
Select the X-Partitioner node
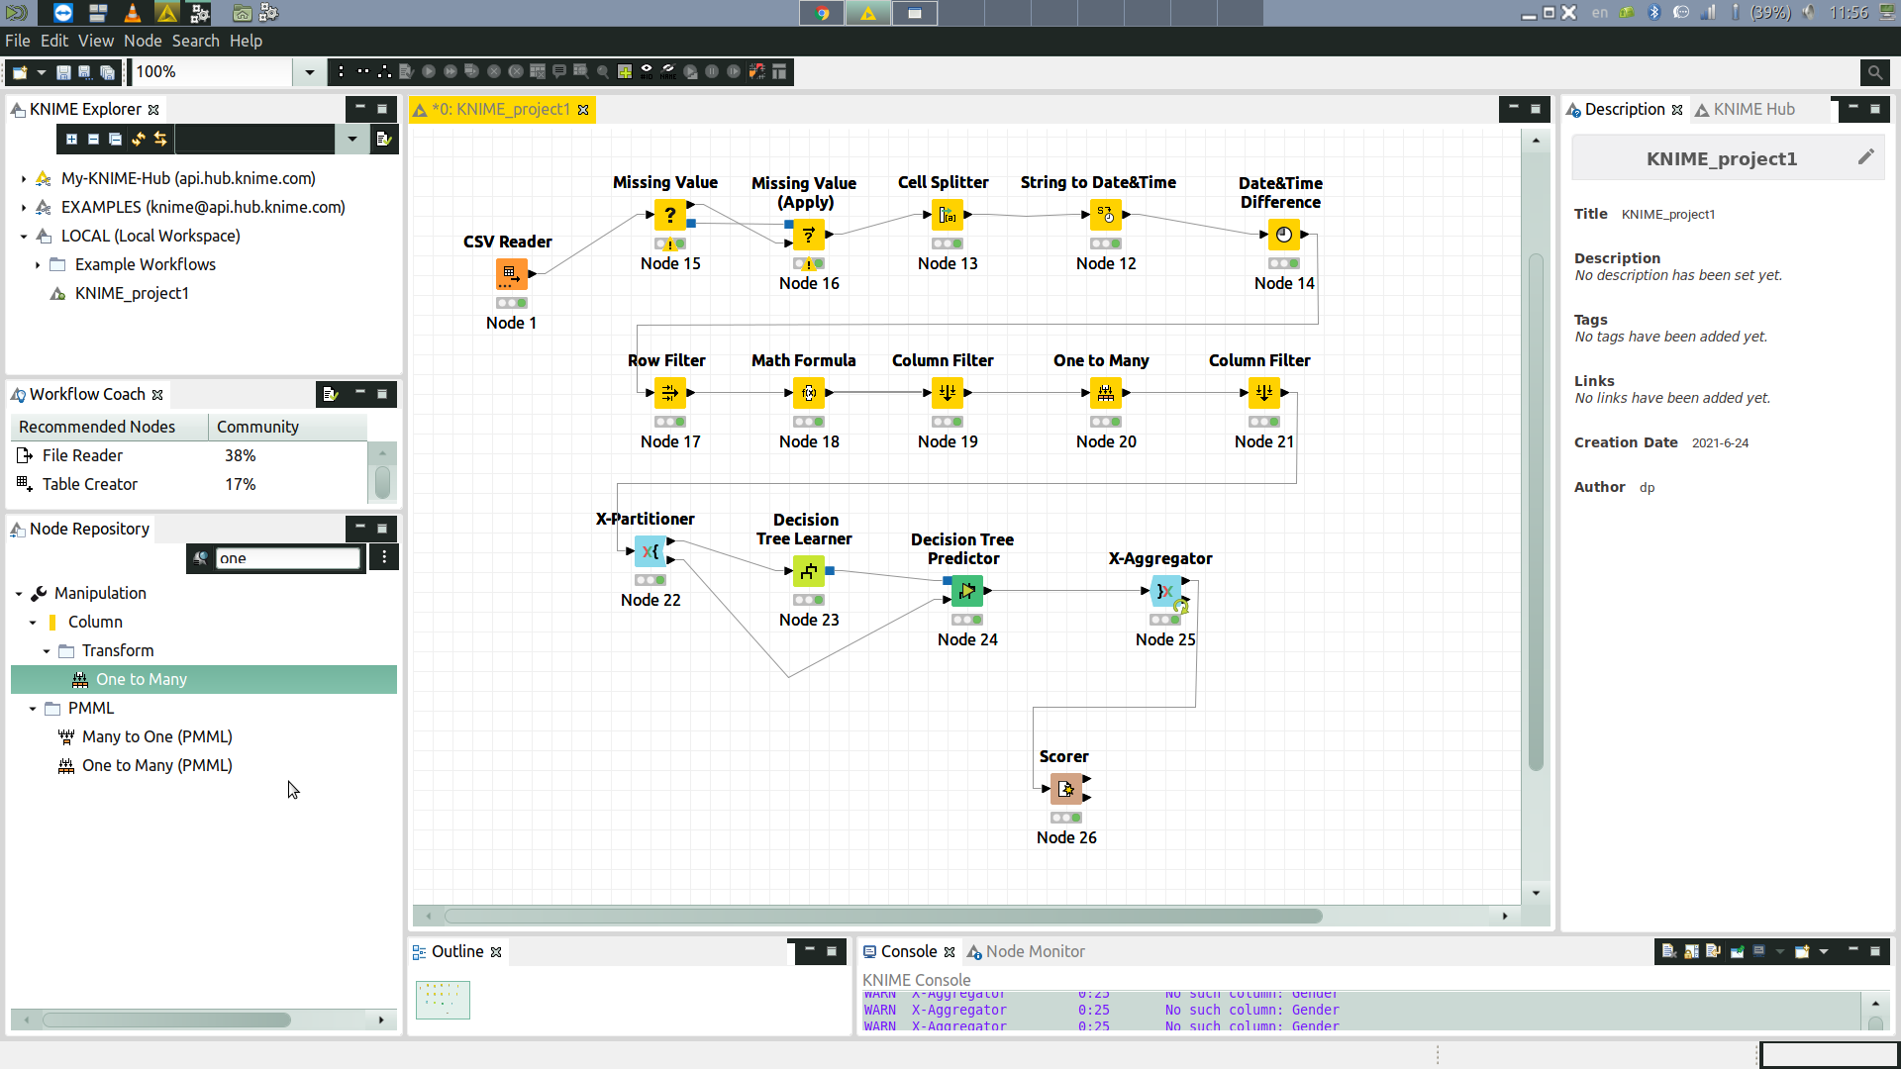[x=650, y=551]
